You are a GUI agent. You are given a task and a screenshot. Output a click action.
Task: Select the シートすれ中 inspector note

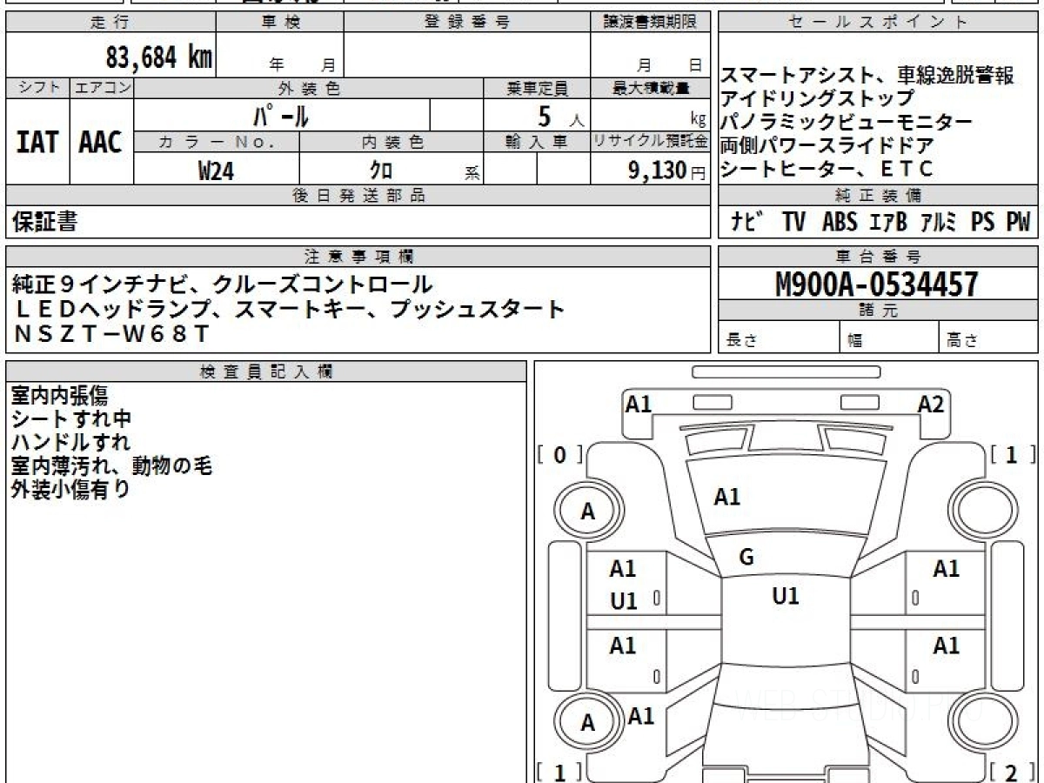pos(70,419)
